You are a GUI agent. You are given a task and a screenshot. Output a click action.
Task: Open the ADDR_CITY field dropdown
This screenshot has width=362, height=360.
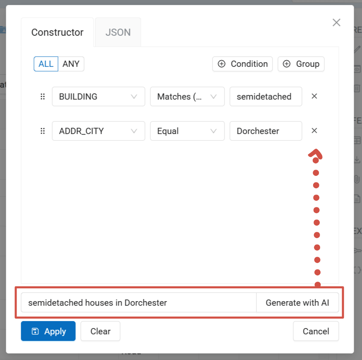tap(99, 131)
